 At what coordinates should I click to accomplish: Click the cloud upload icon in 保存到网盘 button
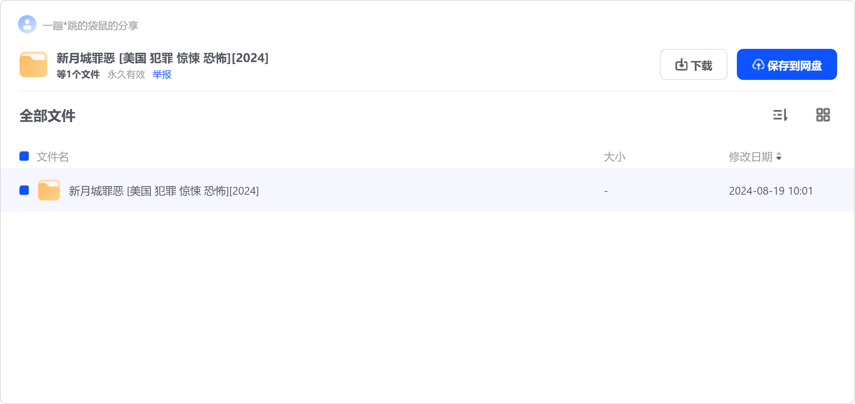pyautogui.click(x=758, y=65)
